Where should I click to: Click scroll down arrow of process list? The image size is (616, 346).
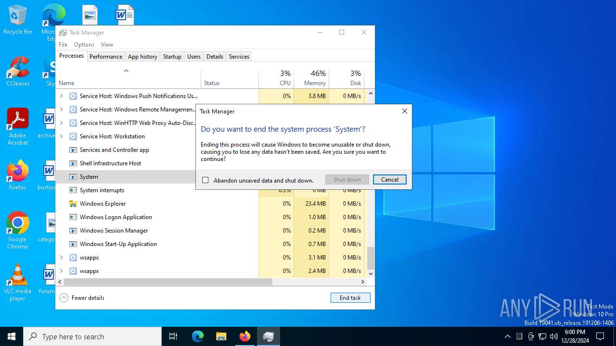[x=371, y=273]
